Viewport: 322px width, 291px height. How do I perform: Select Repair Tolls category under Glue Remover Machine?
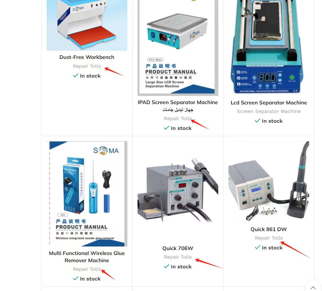click(x=87, y=269)
